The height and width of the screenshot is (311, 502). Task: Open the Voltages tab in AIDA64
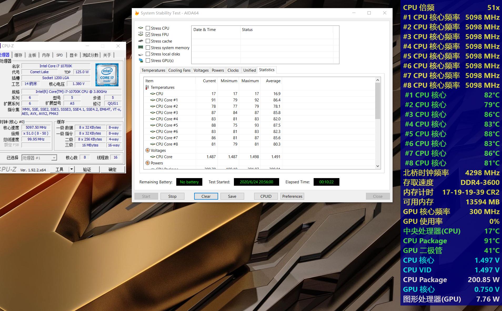coord(201,70)
